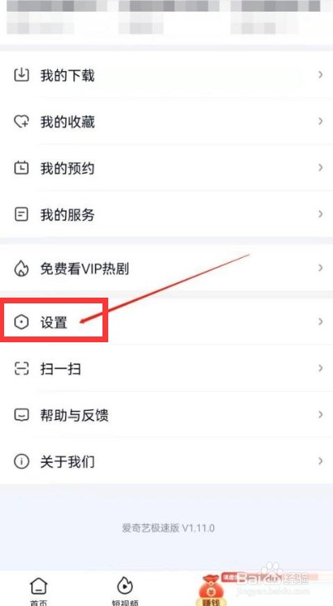Tap the info circle icon beside 关于我们
This screenshot has width=333, height=606.
(21, 461)
